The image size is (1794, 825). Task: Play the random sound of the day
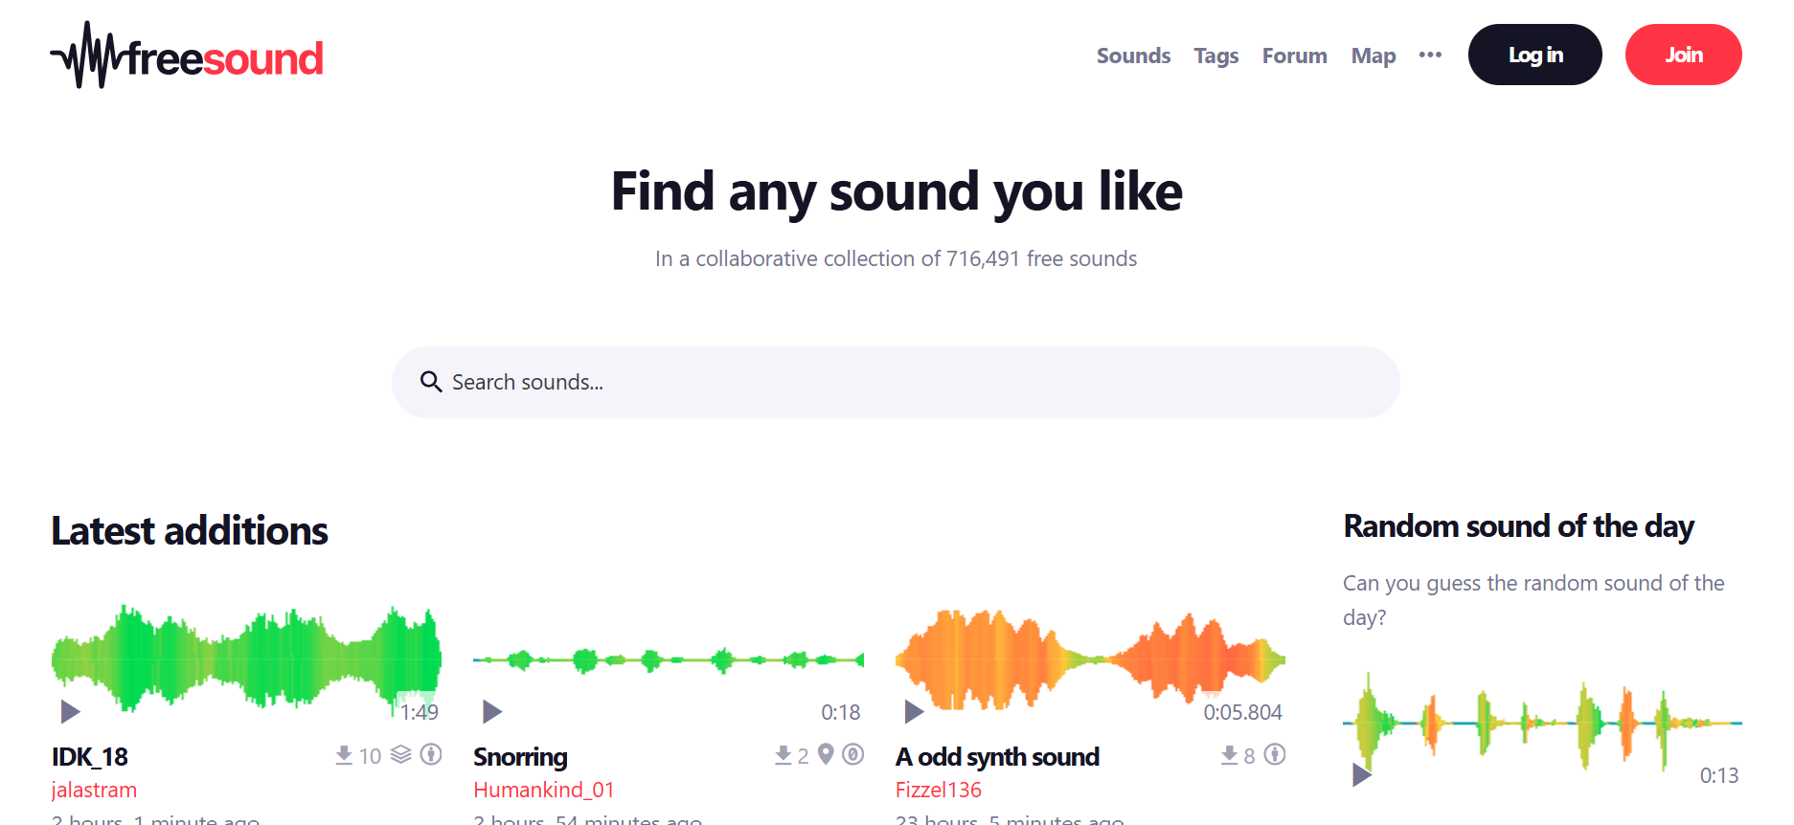[1361, 774]
